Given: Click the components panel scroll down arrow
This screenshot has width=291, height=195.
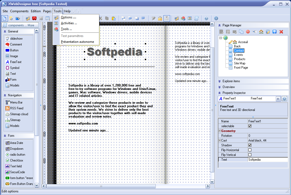Looking at the screenshot, I should tap(36, 185).
